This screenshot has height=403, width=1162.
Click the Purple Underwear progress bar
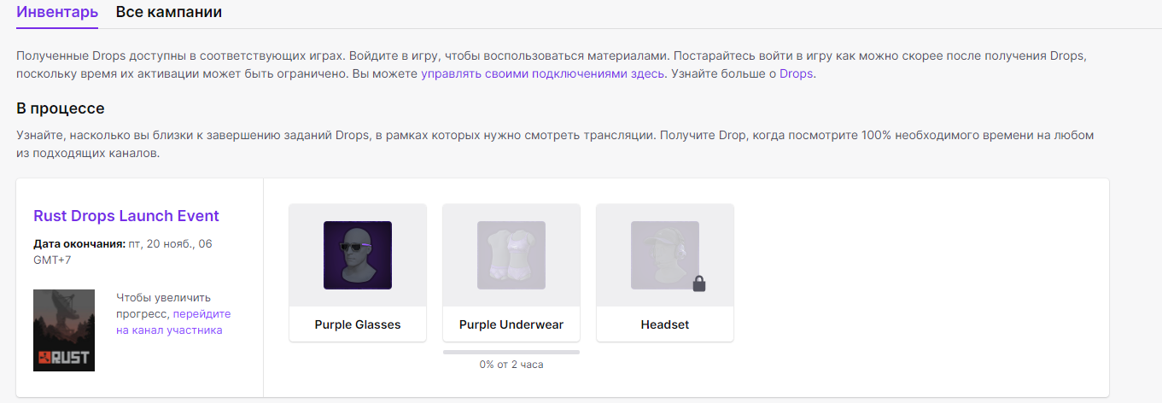[x=511, y=352]
